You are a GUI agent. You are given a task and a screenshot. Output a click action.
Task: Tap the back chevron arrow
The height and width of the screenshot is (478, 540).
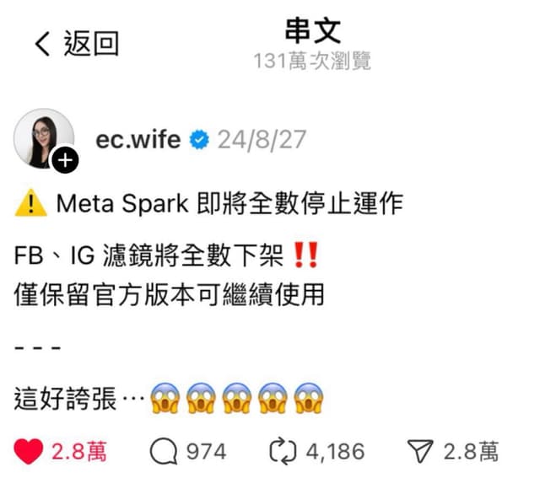(42, 43)
